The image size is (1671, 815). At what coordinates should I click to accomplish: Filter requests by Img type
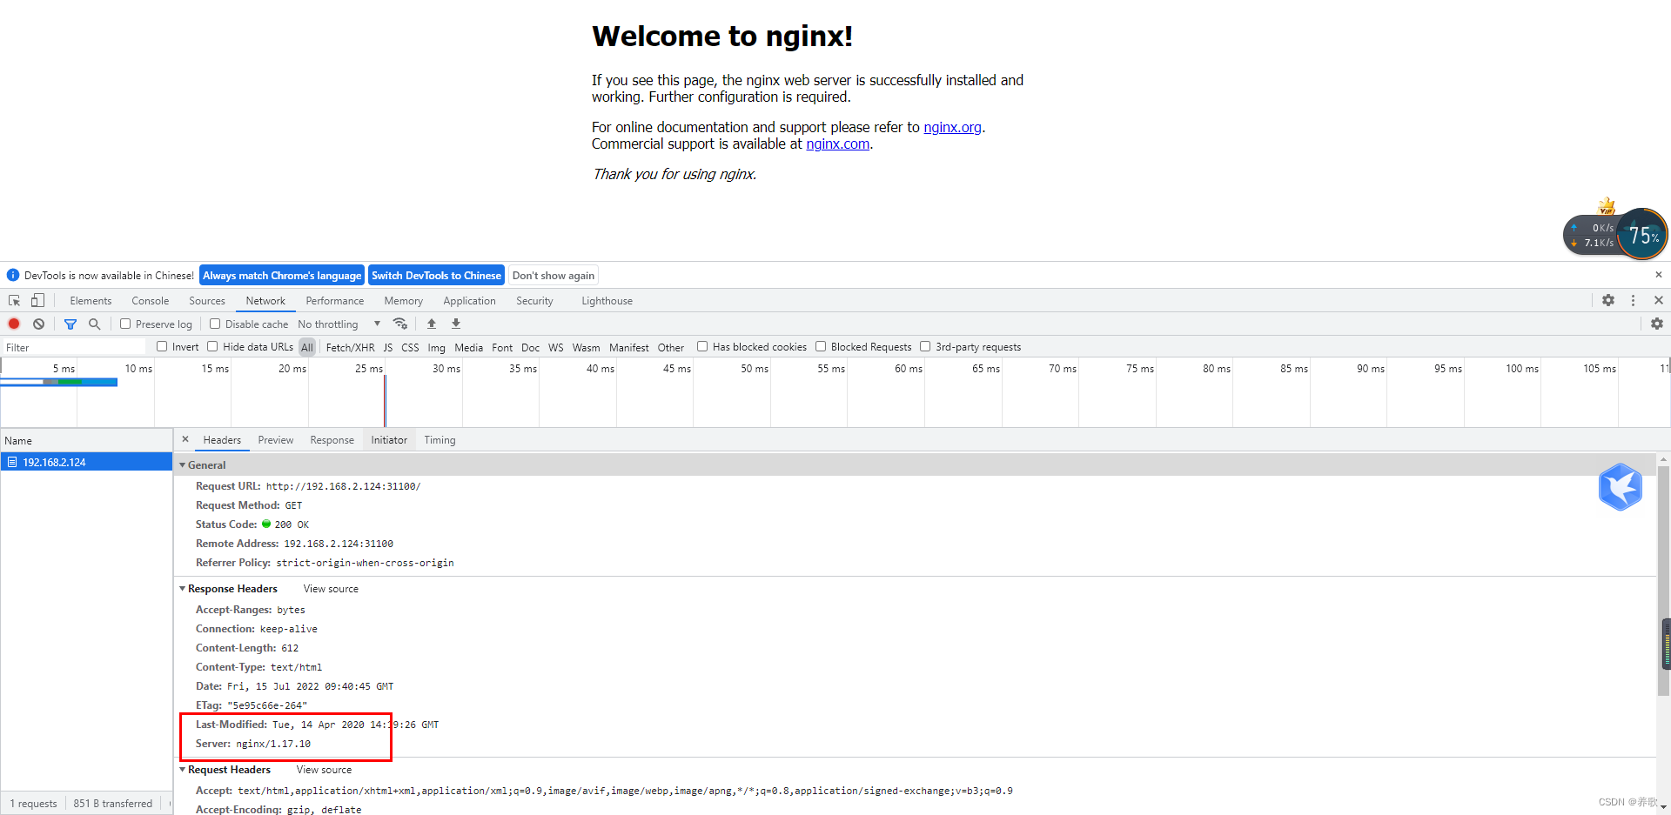tap(436, 347)
